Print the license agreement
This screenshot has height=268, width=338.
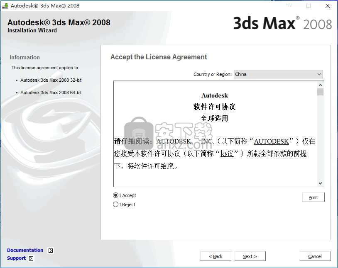(x=313, y=197)
